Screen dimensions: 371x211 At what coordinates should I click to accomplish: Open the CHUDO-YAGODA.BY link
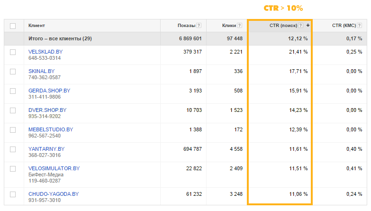[x=54, y=194]
